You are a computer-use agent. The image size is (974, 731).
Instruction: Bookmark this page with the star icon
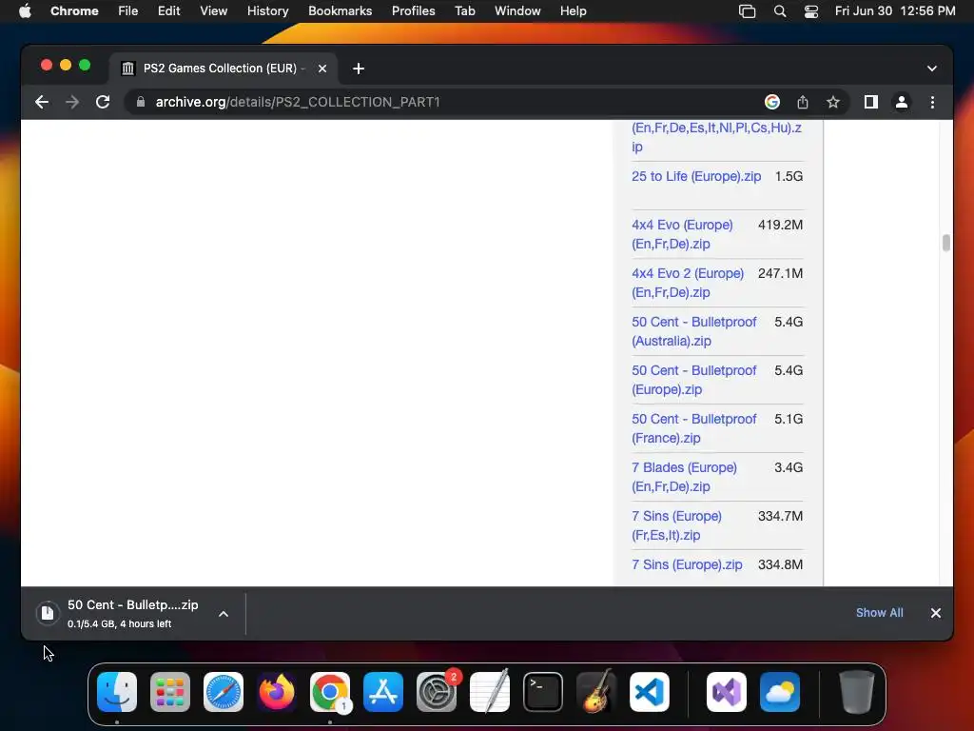tap(833, 102)
